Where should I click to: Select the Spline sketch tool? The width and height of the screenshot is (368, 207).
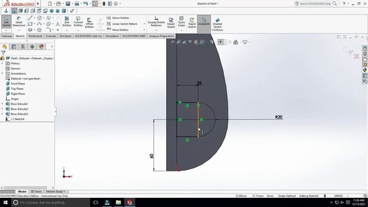pyautogui.click(x=48, y=18)
